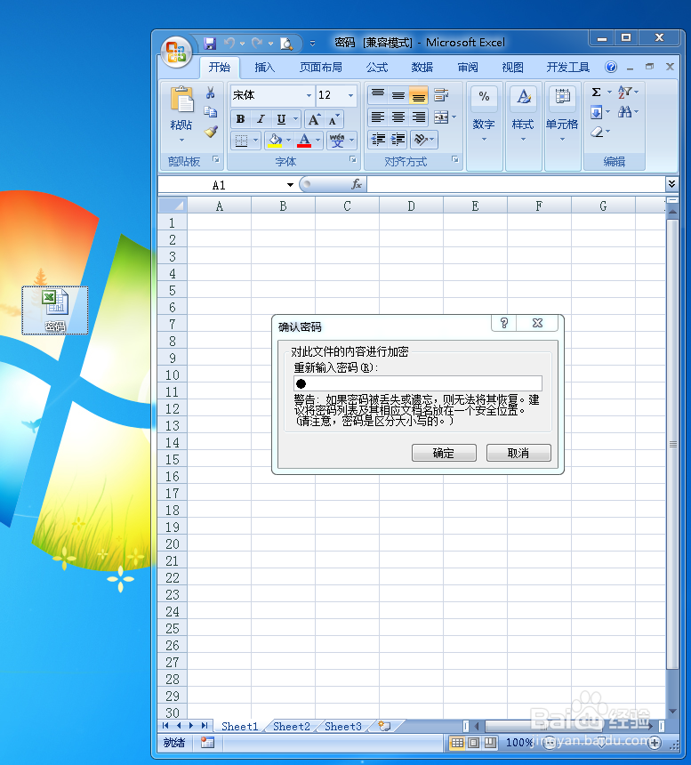Viewport: 691px width, 765px height.
Task: Toggle italic formatting
Action: tap(261, 119)
